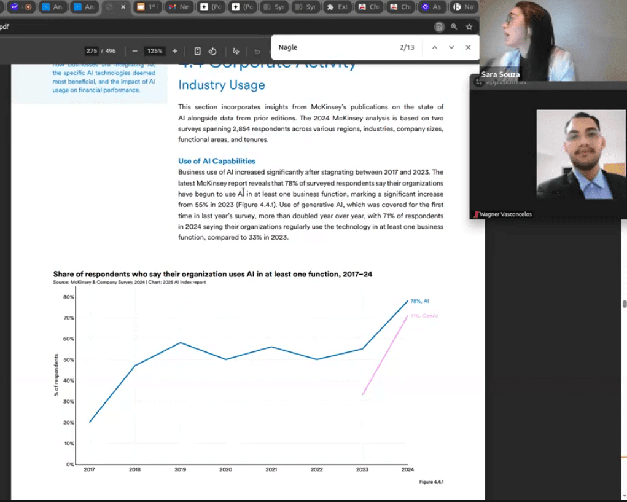This screenshot has width=627, height=502.
Task: Click the '2017' x-axis label
Action: (89, 469)
